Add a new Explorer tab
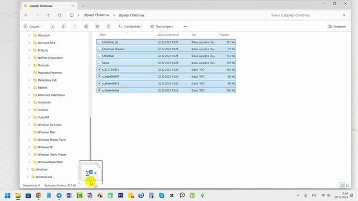 click(83, 6)
